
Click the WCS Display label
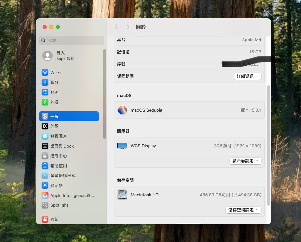click(143, 146)
